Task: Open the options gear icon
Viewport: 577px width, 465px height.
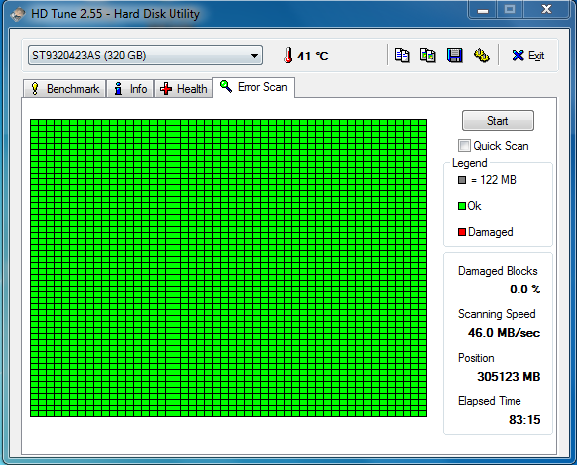Action: pos(481,56)
